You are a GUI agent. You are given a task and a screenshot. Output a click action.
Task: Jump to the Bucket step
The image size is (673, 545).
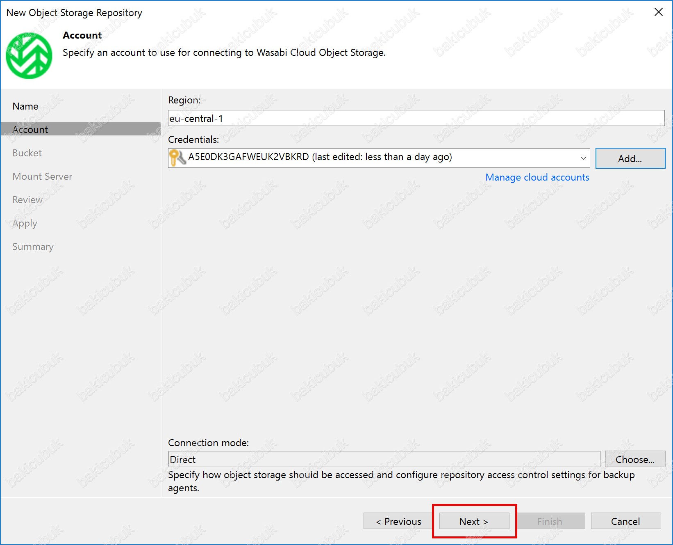coord(27,153)
